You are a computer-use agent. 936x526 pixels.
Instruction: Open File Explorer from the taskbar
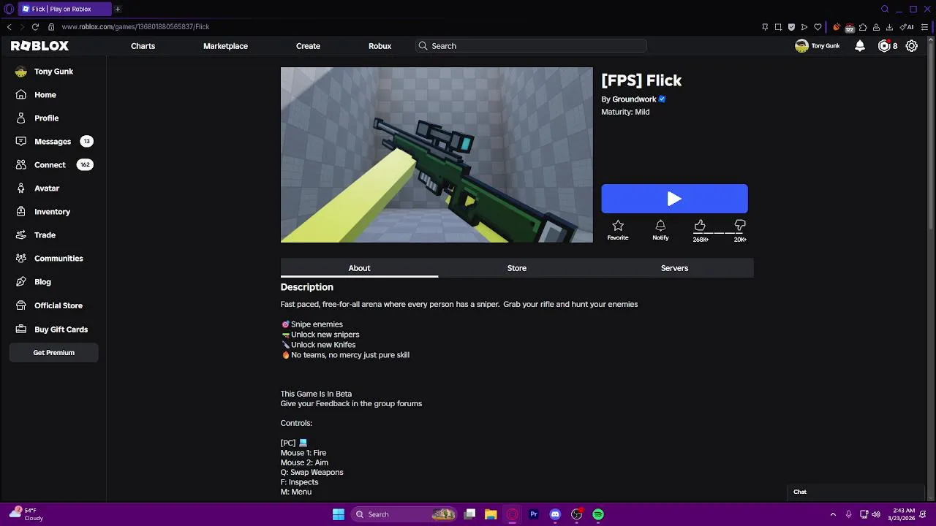(491, 514)
